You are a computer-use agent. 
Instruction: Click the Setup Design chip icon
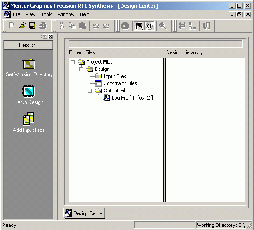[29, 91]
